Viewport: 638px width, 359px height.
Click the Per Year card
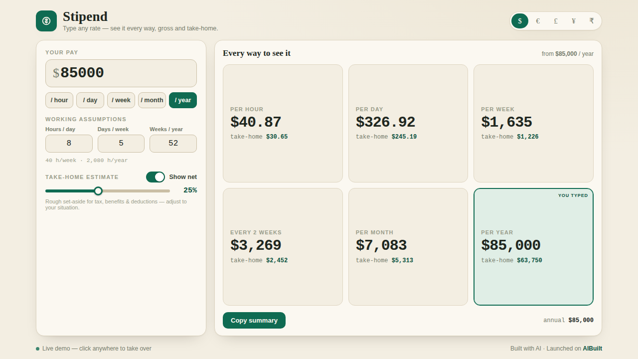[x=533, y=247]
